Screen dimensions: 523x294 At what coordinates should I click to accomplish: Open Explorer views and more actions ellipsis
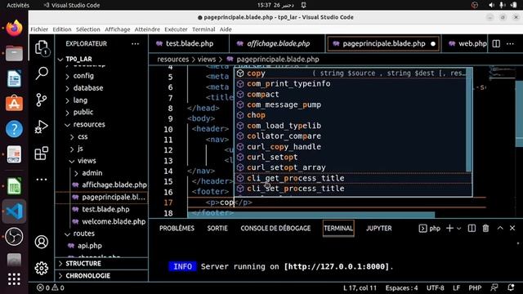(135, 43)
